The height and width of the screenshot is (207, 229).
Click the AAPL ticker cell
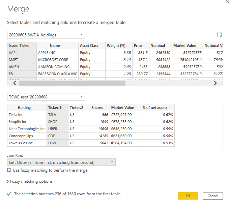click(x=22, y=53)
